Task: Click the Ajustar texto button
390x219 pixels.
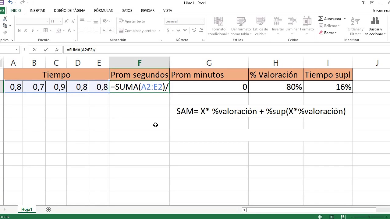Action: 132,21
